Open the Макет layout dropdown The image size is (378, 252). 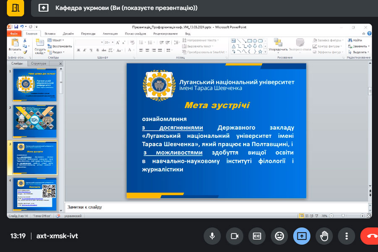[x=57, y=40]
